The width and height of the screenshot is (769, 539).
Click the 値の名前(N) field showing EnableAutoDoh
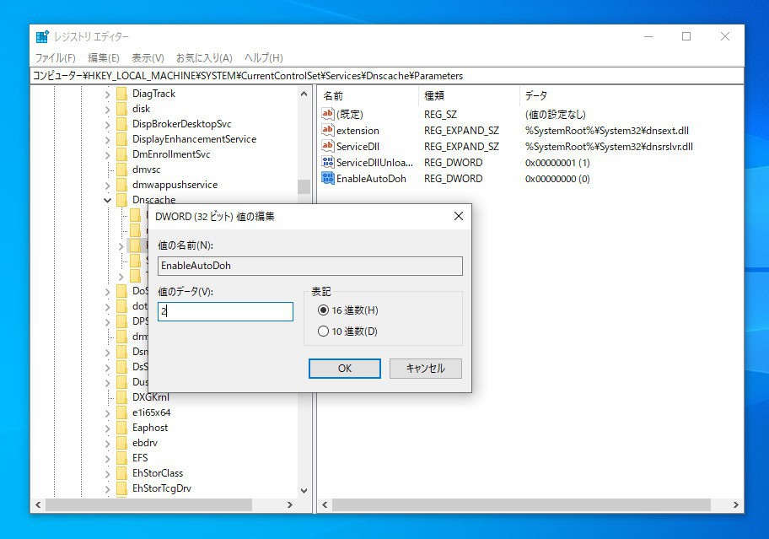tap(310, 266)
